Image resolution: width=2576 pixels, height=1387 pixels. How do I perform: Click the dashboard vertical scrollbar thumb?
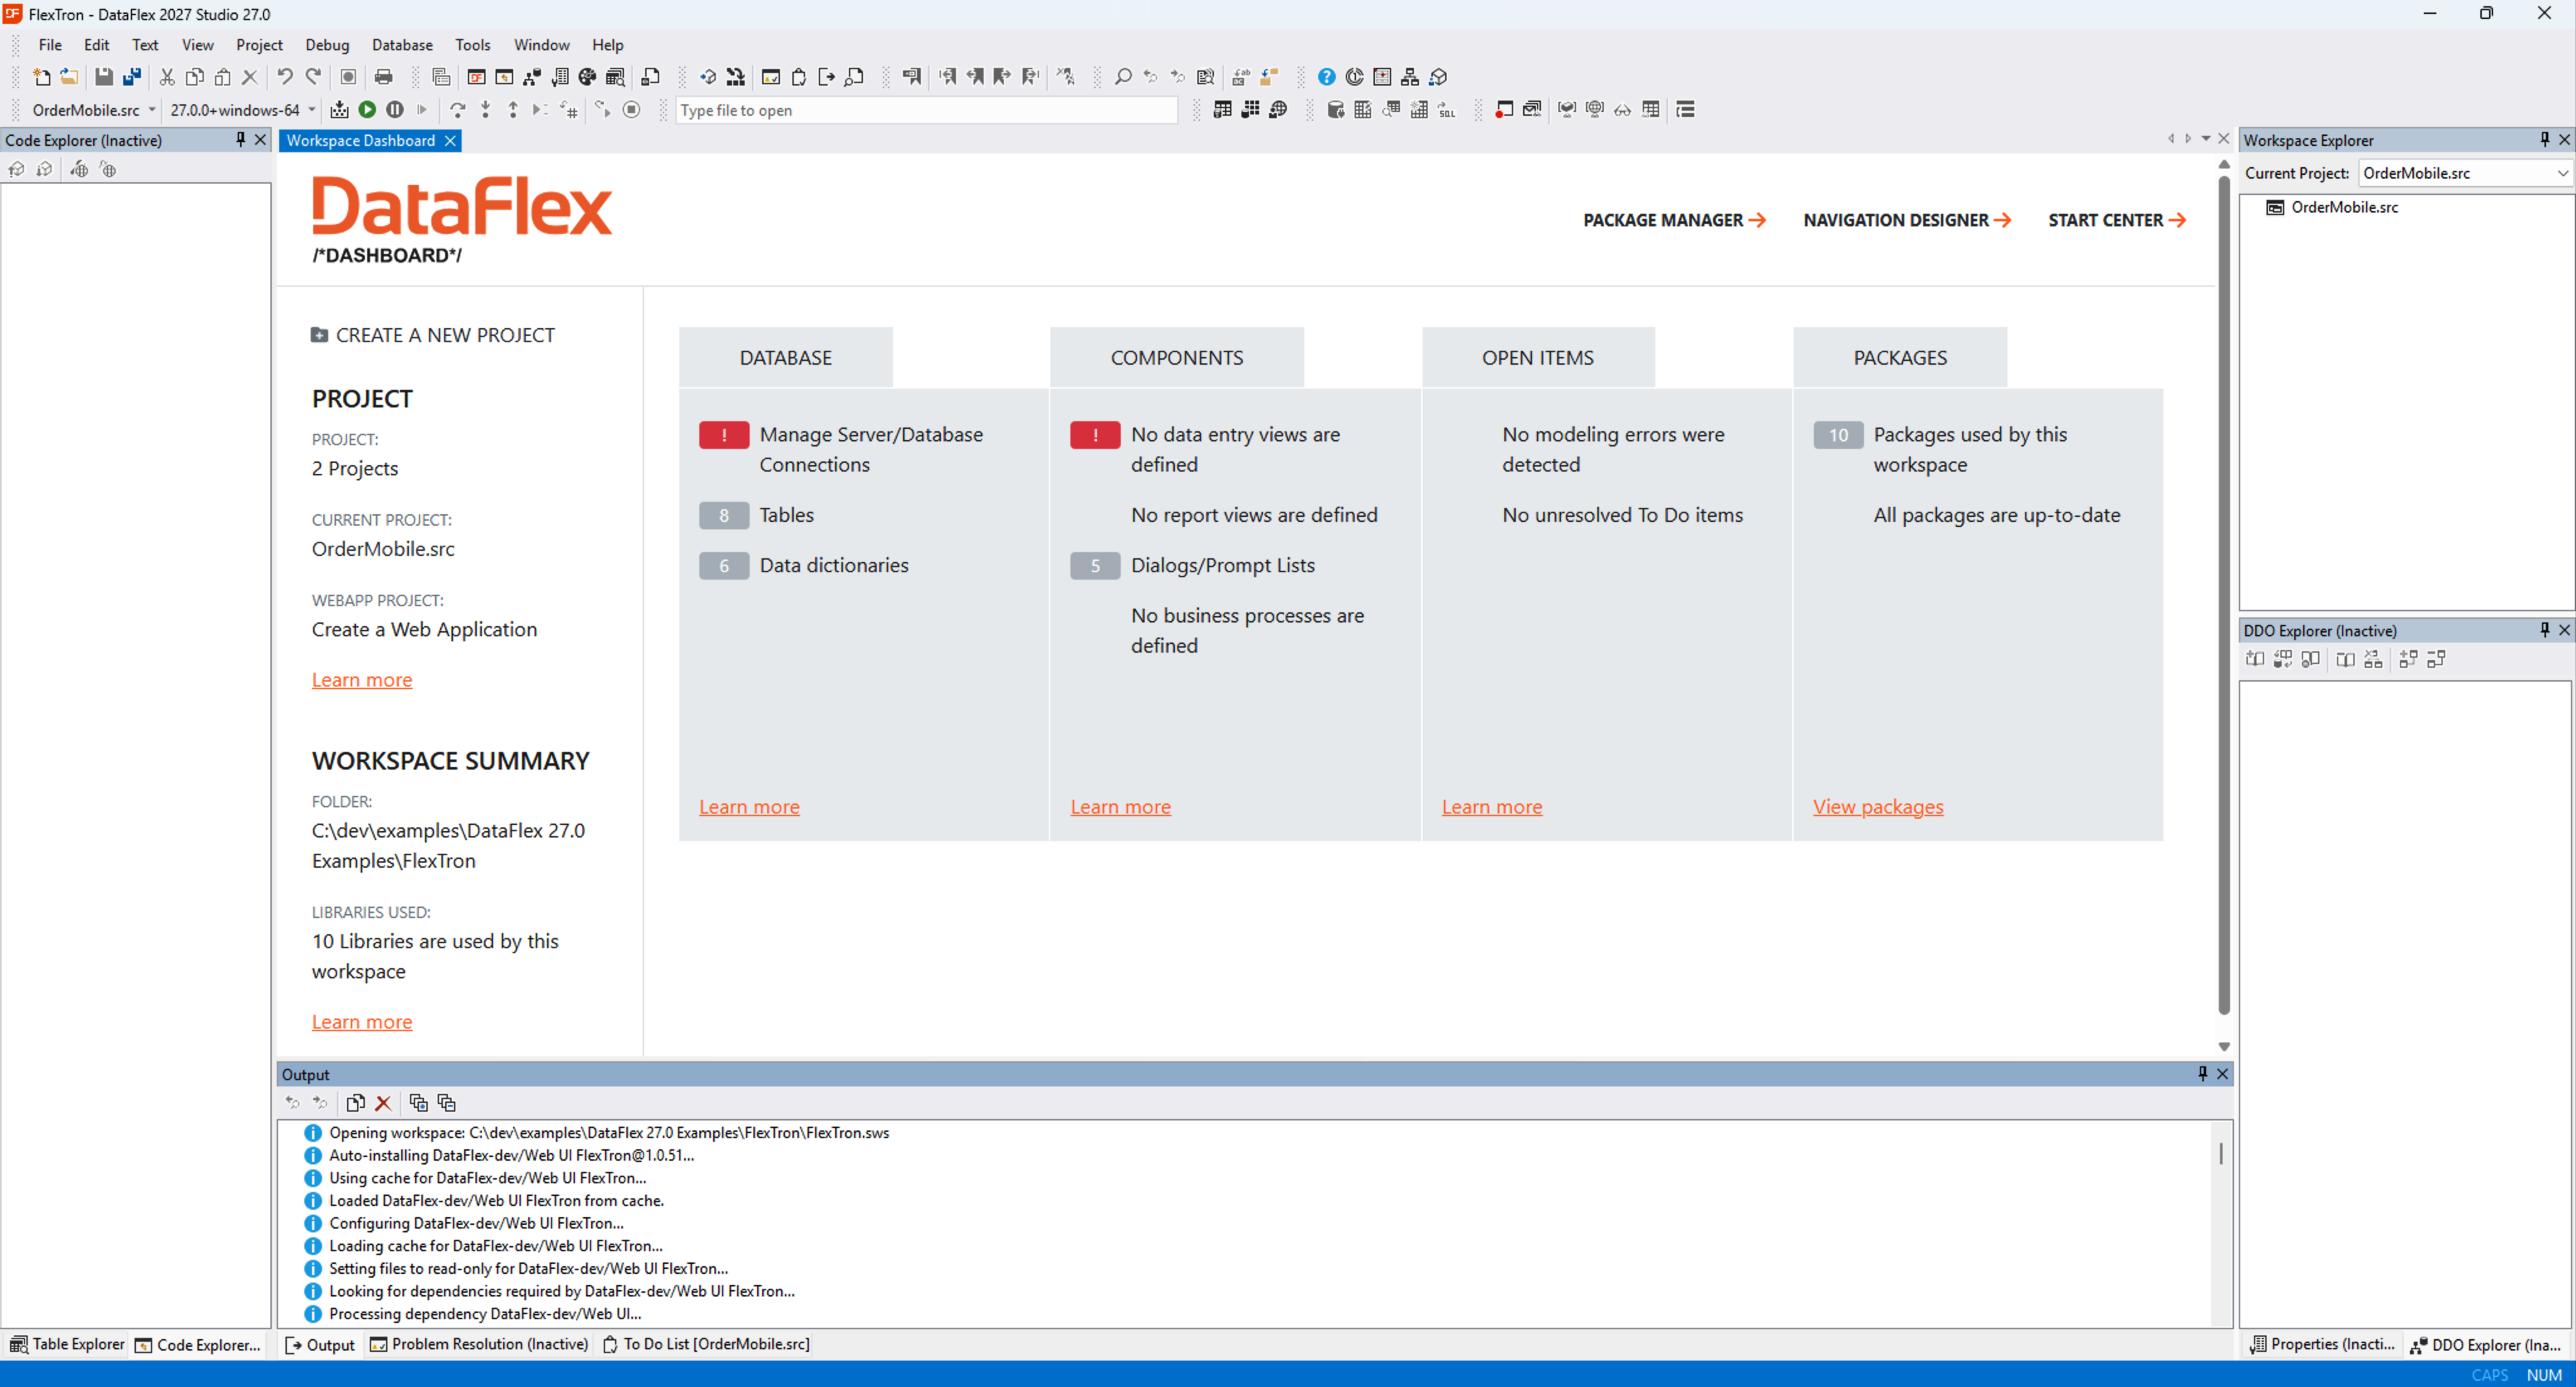coord(2223,595)
